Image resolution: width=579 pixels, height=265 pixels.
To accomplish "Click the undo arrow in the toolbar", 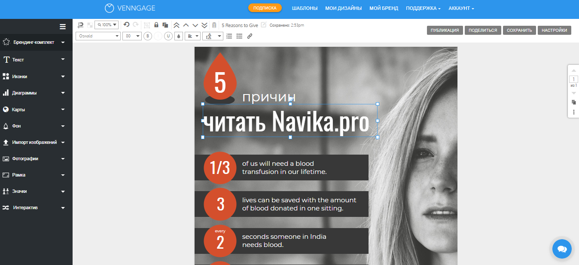I will [x=126, y=25].
